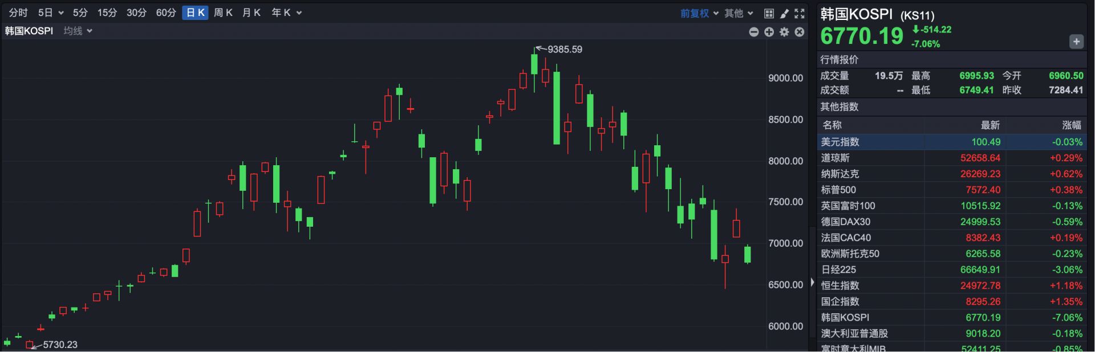Select the 纳斯达克 row
This screenshot has height=352, width=1095.
[952, 174]
